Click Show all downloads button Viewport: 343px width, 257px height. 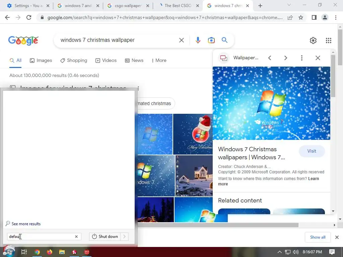tap(318, 237)
